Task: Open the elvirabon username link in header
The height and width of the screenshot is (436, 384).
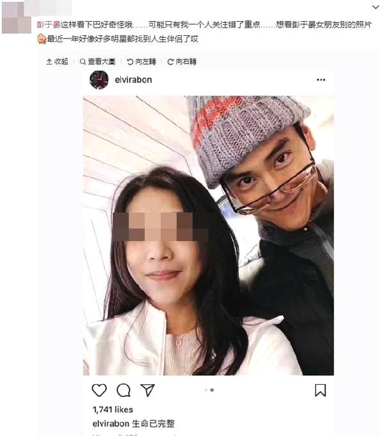Action: coord(133,80)
